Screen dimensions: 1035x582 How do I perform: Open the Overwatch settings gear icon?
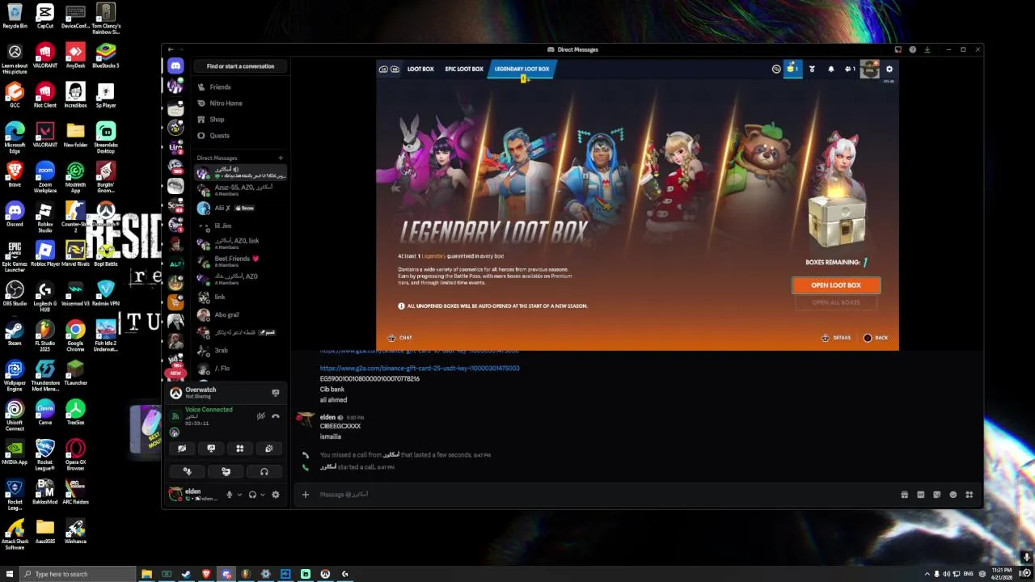point(889,70)
